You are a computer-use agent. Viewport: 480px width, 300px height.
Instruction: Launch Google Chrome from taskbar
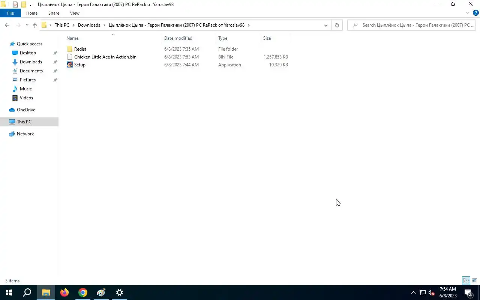coord(83,292)
